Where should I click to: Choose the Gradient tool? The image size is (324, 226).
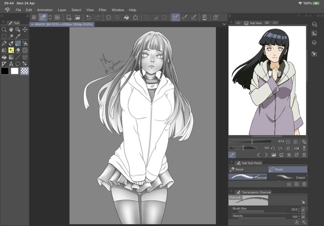11,57
